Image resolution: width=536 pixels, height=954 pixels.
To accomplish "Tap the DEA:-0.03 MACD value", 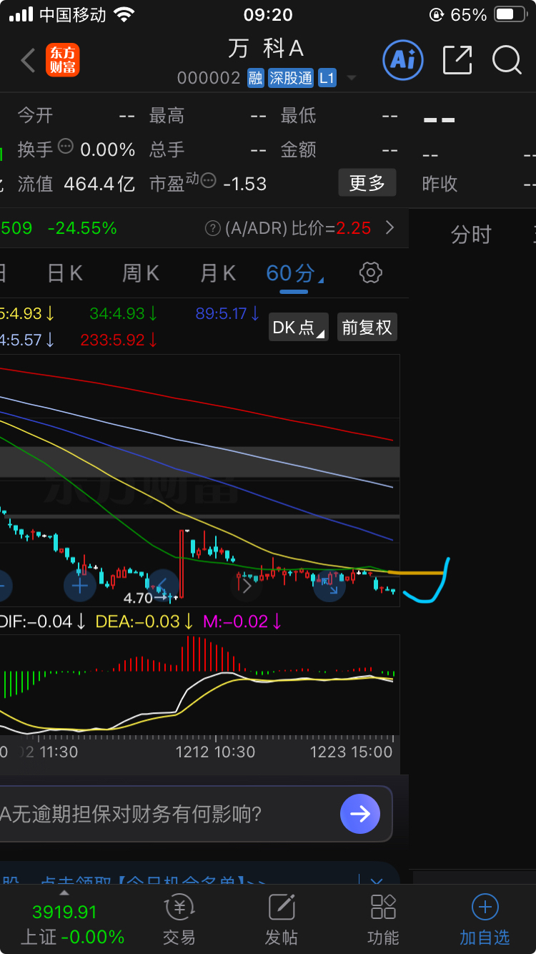I will pos(145,621).
